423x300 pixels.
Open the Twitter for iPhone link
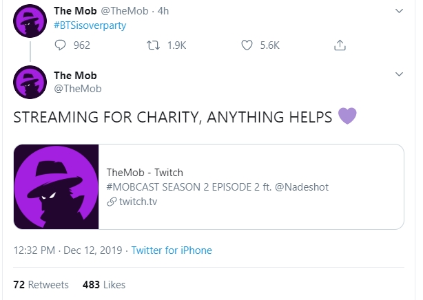pos(172,250)
